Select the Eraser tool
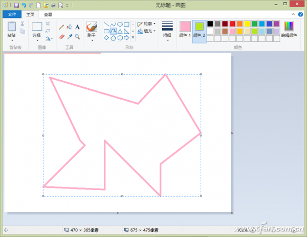This screenshot has height=237, width=307. pos(62,37)
